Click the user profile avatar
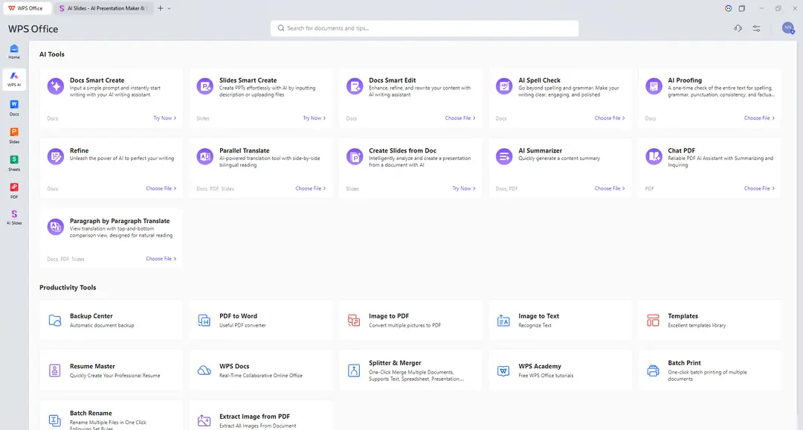 (787, 28)
